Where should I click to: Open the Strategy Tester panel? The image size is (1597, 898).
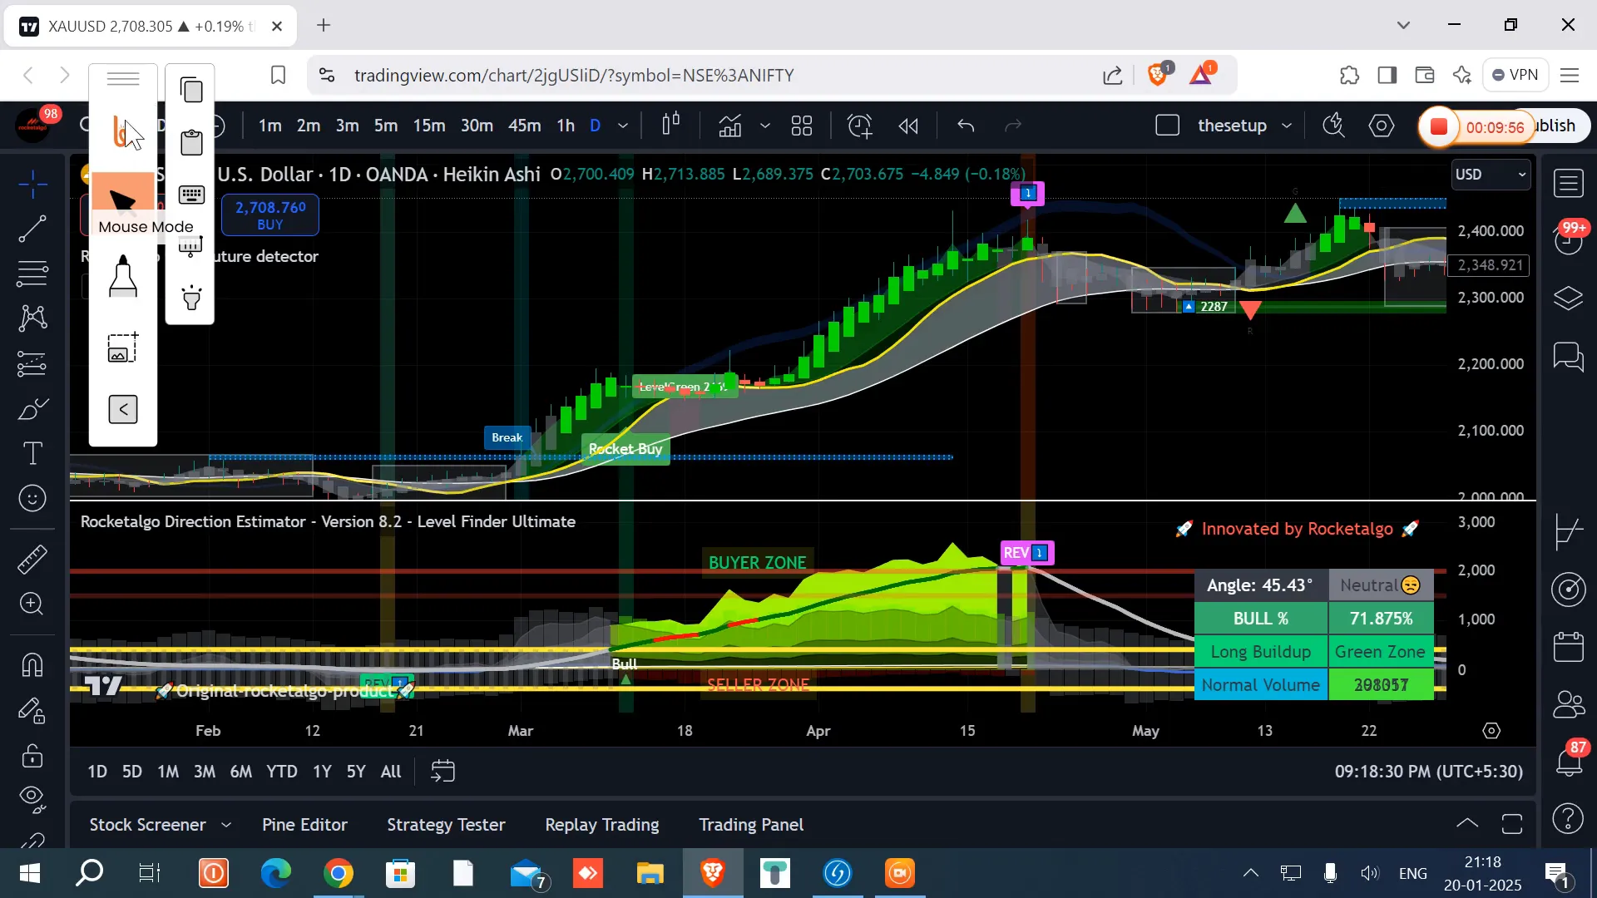[445, 825]
